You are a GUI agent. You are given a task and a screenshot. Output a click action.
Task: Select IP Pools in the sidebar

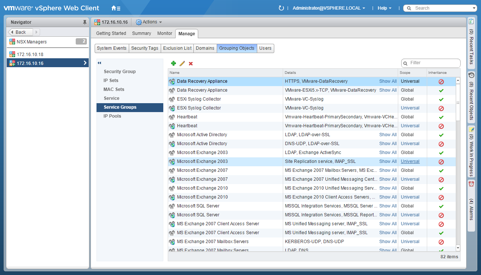point(112,116)
